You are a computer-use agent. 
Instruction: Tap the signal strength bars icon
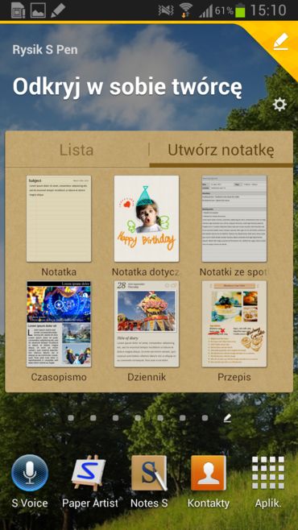(205, 11)
